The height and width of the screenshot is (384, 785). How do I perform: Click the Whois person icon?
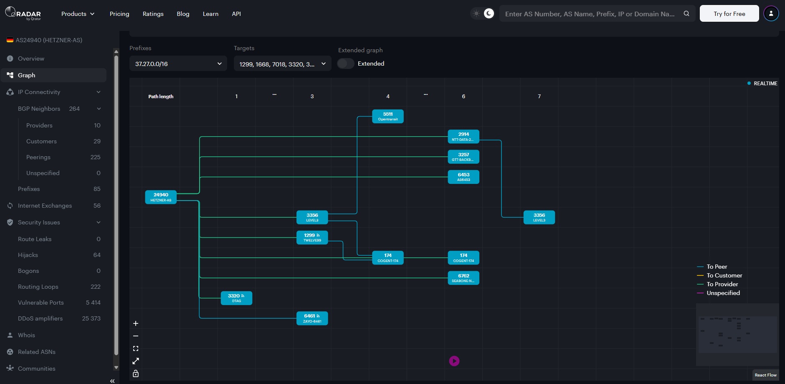pos(10,335)
